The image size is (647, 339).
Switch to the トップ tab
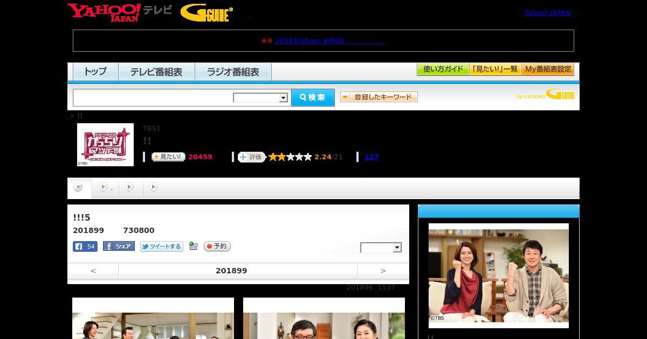(x=95, y=72)
